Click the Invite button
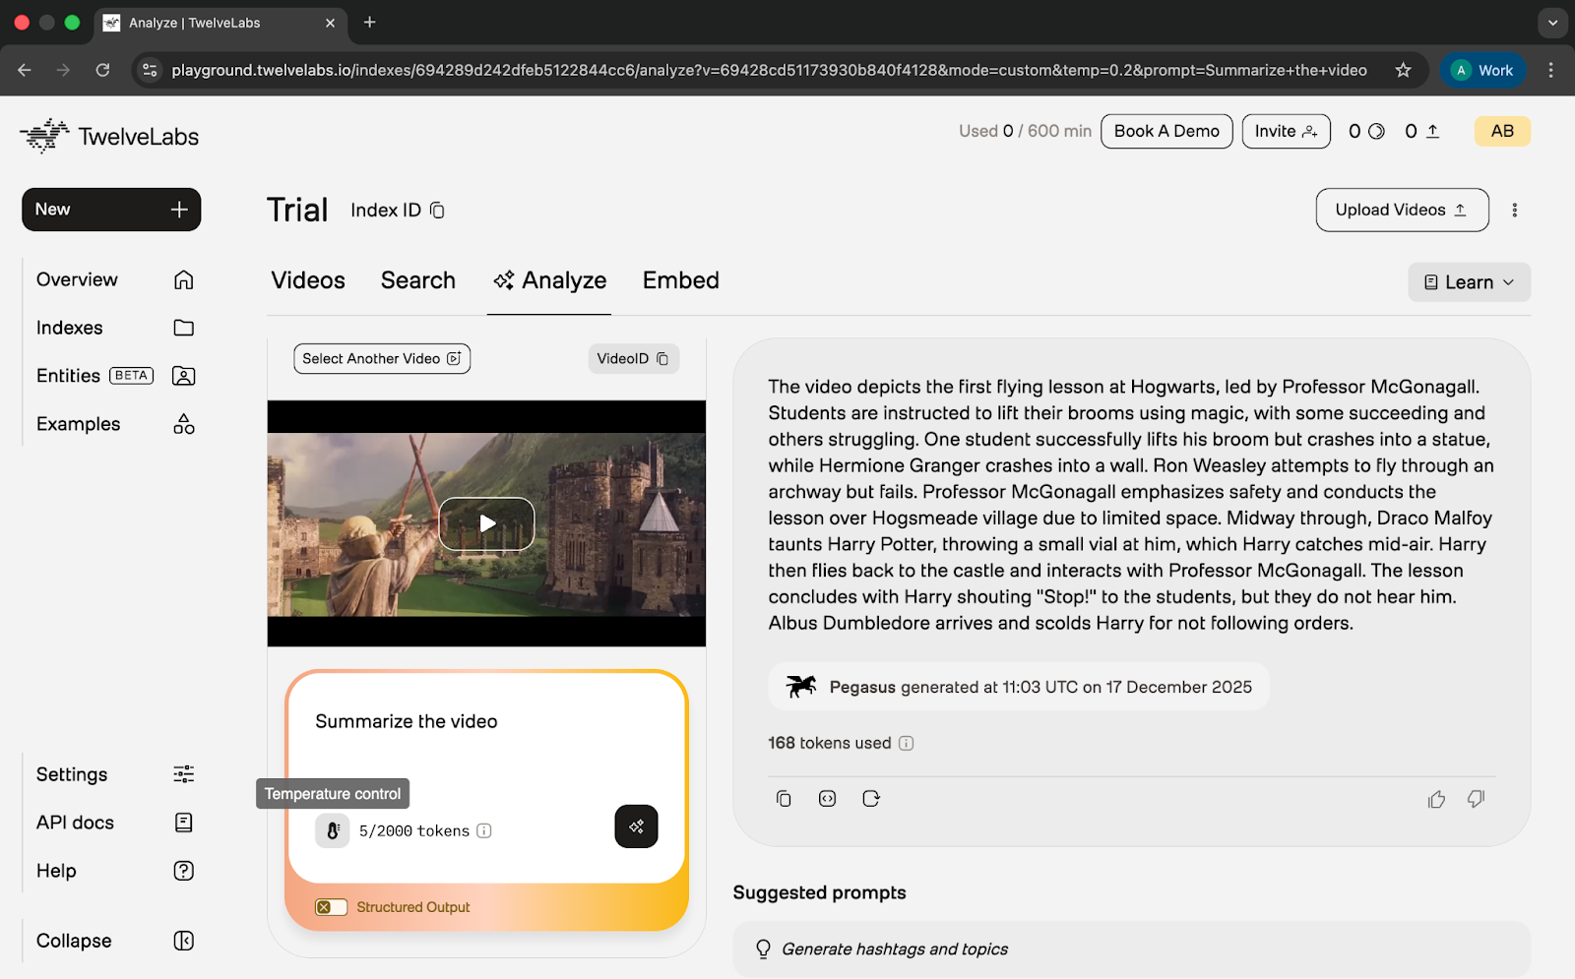 point(1286,131)
